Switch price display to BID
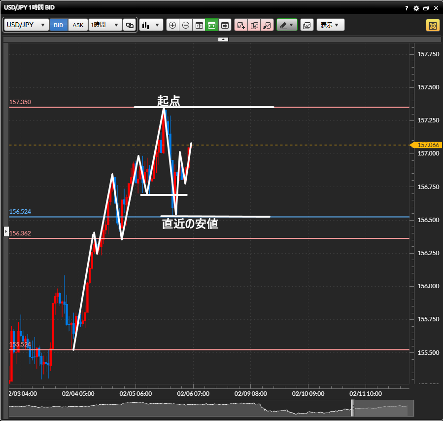The image size is (443, 421). point(59,25)
